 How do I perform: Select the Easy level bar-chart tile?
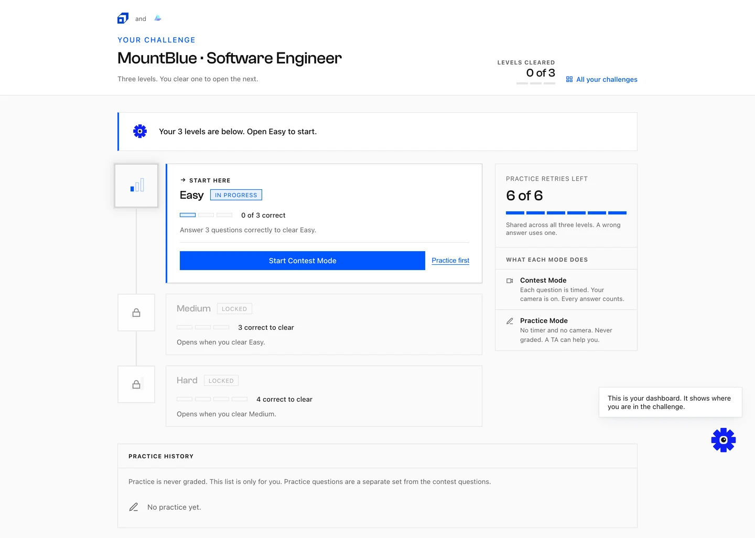tap(136, 186)
